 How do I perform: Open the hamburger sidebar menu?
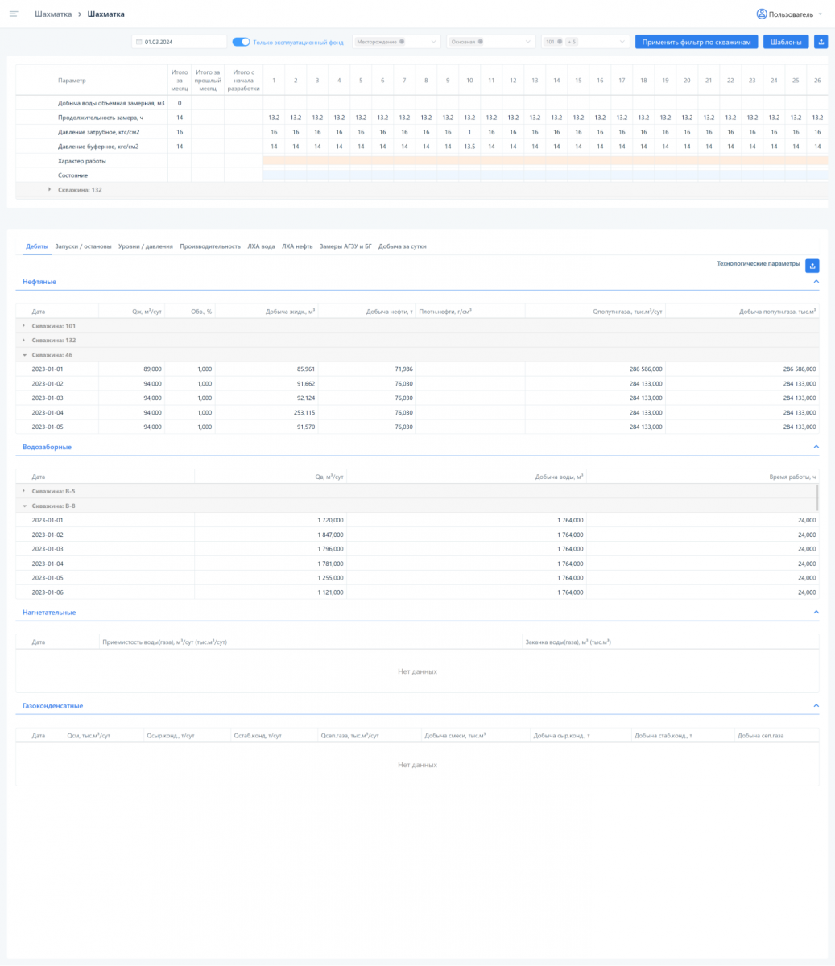tap(14, 14)
